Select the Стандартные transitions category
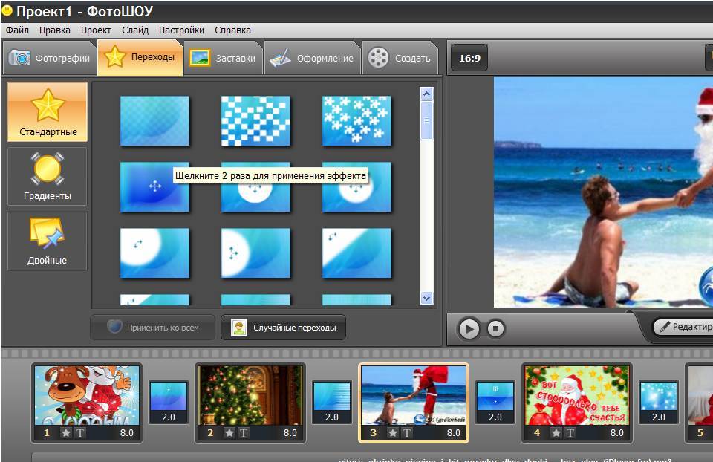The width and height of the screenshot is (713, 462). [x=48, y=112]
